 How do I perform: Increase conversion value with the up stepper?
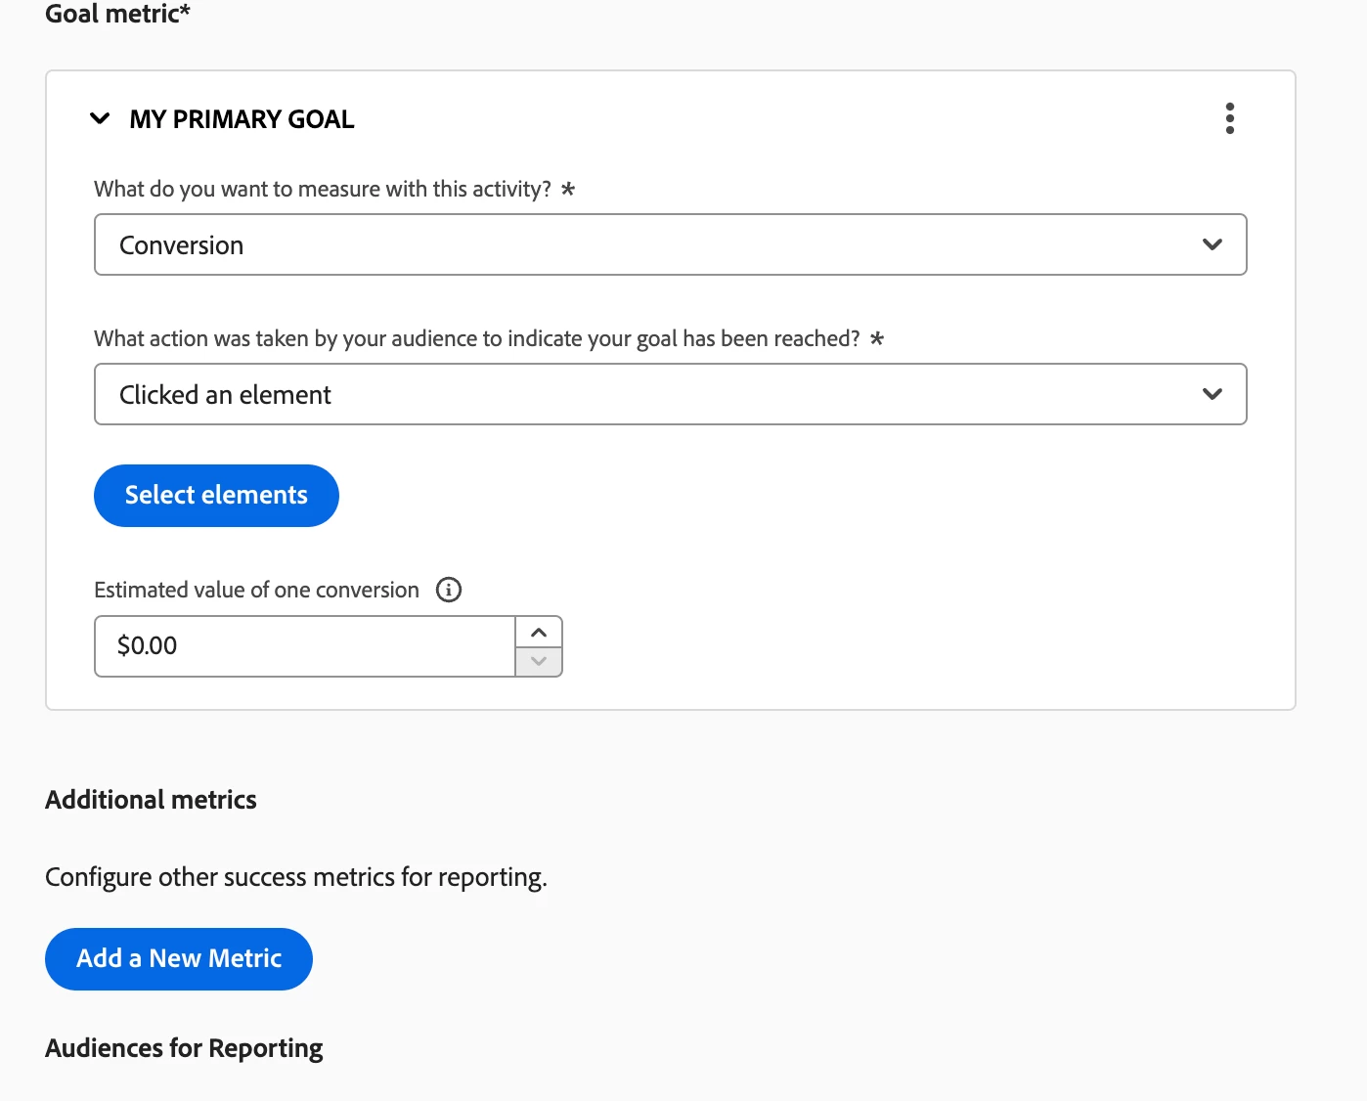pos(539,632)
